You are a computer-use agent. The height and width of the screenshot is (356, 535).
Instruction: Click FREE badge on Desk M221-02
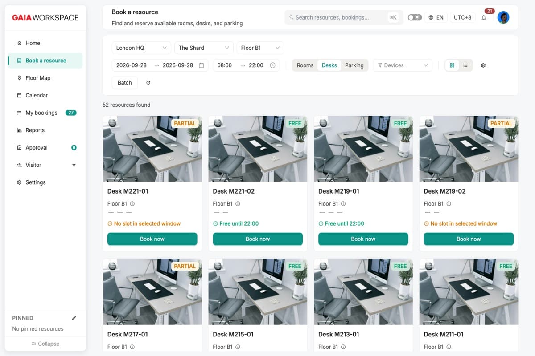295,123
